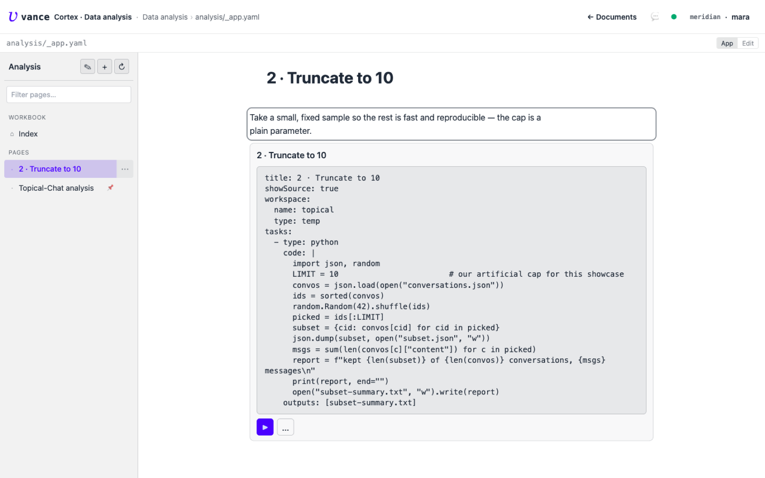Open the Topical-Chat analysis page
This screenshot has width=765, height=478.
click(56, 188)
